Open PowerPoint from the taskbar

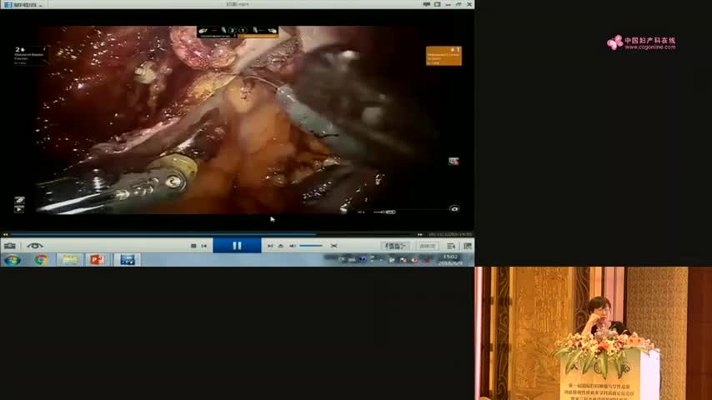pos(97,260)
